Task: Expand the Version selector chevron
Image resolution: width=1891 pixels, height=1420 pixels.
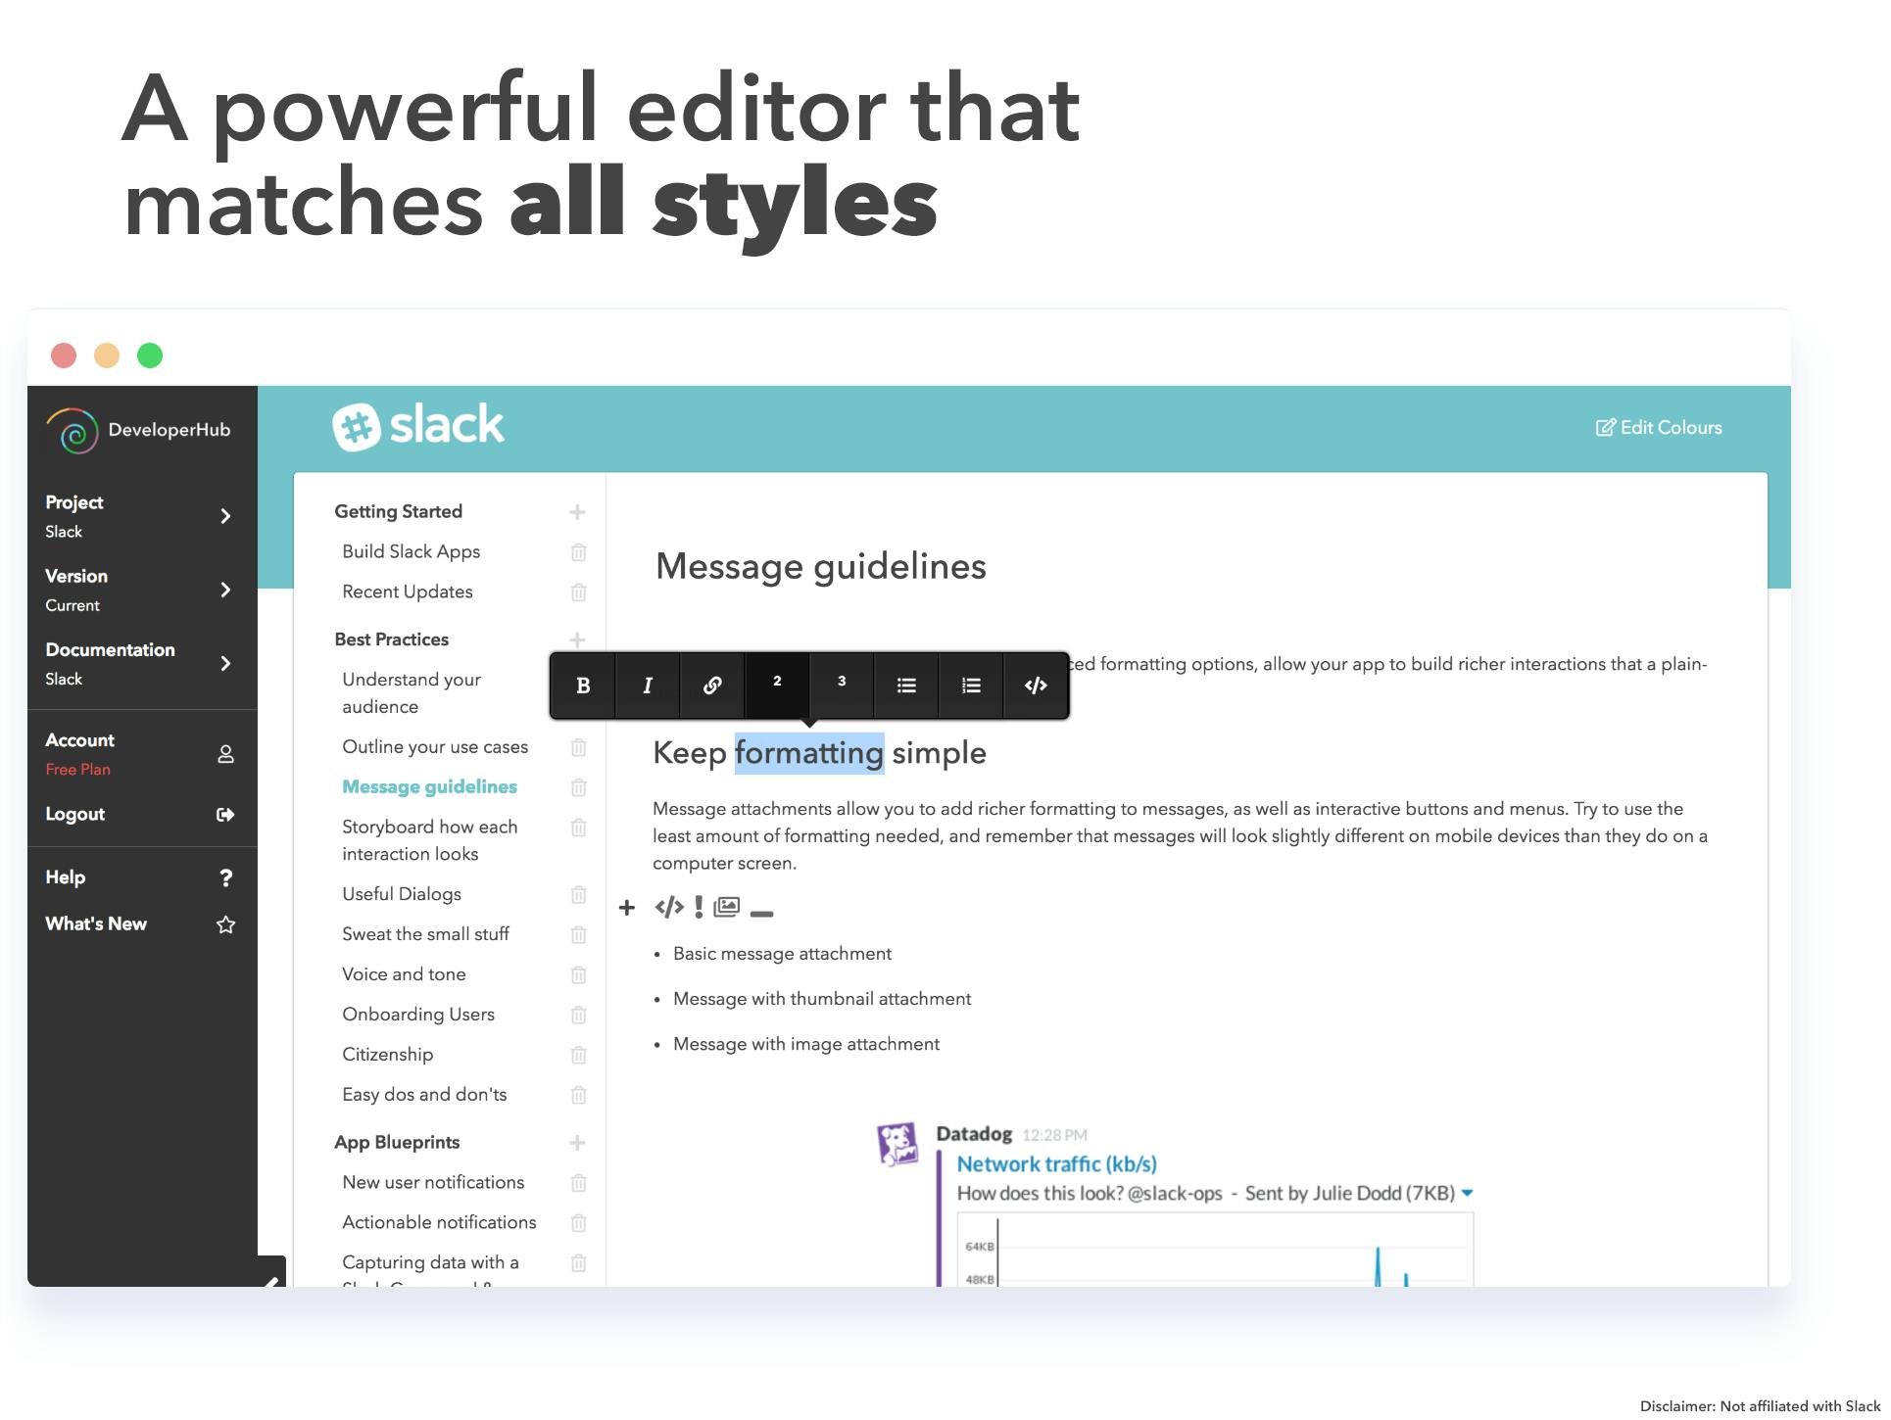Action: pyautogui.click(x=225, y=590)
